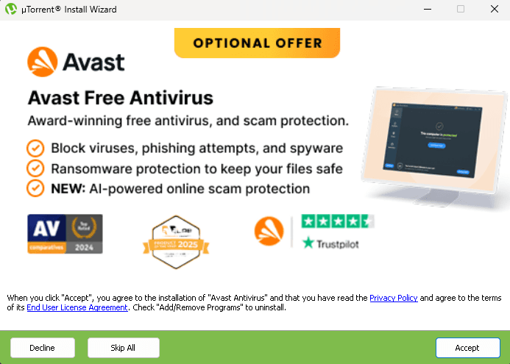Image resolution: width=510 pixels, height=364 pixels.
Task: Click the checkmark icon beside Ransomware protection
Action: pyautogui.click(x=35, y=168)
